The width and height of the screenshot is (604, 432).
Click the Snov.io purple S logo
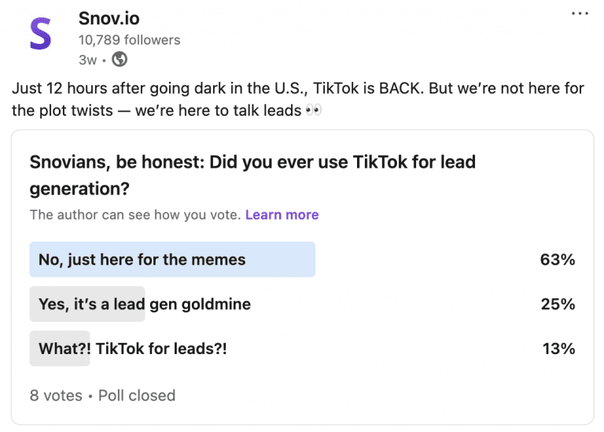(x=40, y=35)
